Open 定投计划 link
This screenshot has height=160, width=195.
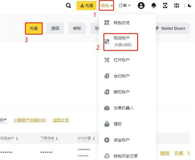tap(61, 120)
